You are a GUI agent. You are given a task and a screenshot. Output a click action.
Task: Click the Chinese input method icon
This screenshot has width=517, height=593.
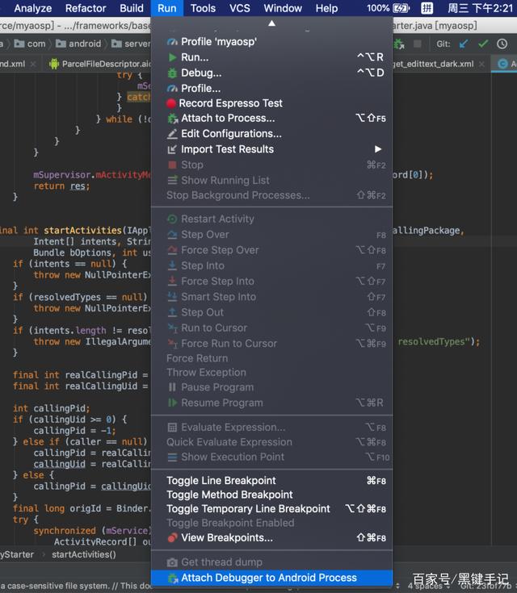(427, 8)
